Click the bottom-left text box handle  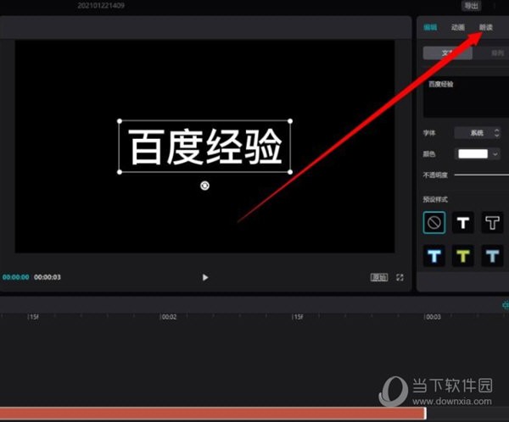[x=120, y=172]
